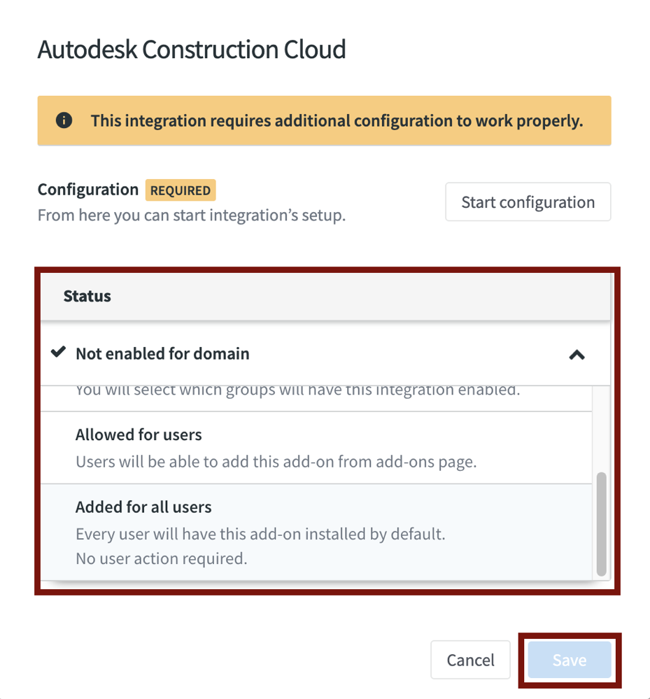The height and width of the screenshot is (699, 650).
Task: Click the REQUIRED badge next to Configuration
Action: [x=181, y=190]
